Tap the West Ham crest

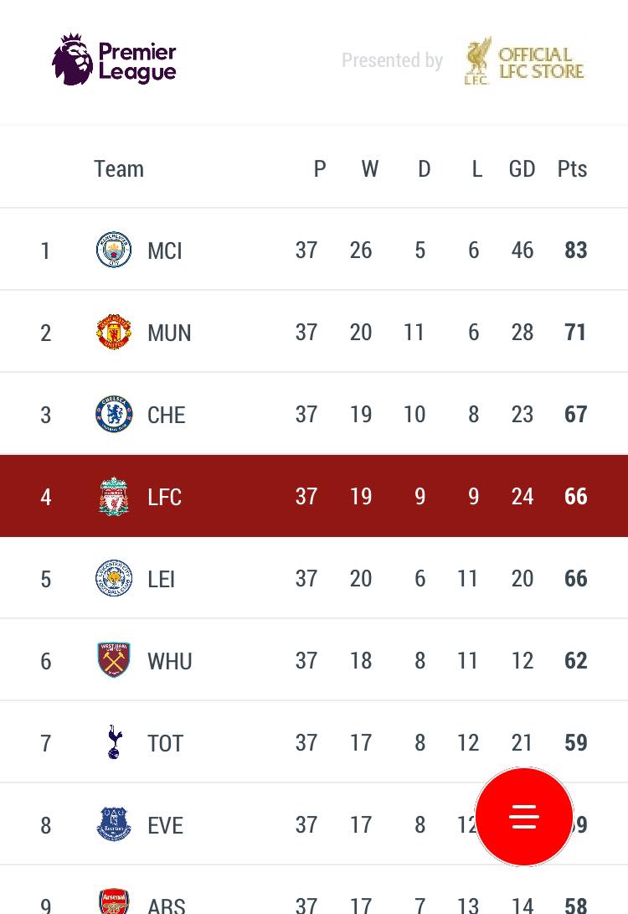pos(114,660)
